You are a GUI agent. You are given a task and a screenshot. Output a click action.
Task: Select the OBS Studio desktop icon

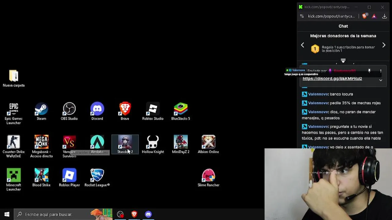69,112
